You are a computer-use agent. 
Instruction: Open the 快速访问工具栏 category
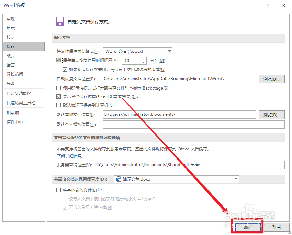[24, 103]
